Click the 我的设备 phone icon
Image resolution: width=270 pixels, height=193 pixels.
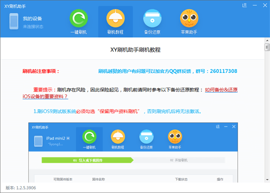click(14, 21)
